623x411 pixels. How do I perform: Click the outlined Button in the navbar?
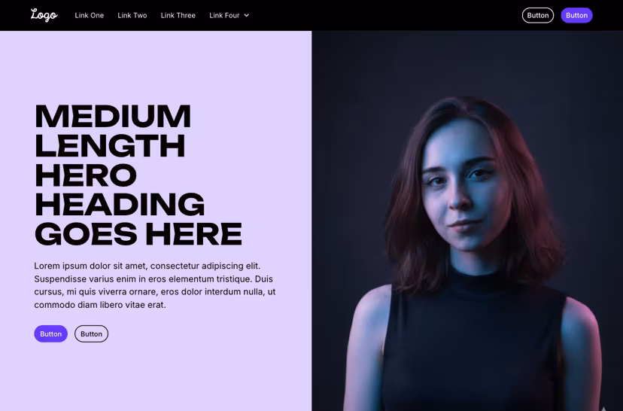[537, 16]
